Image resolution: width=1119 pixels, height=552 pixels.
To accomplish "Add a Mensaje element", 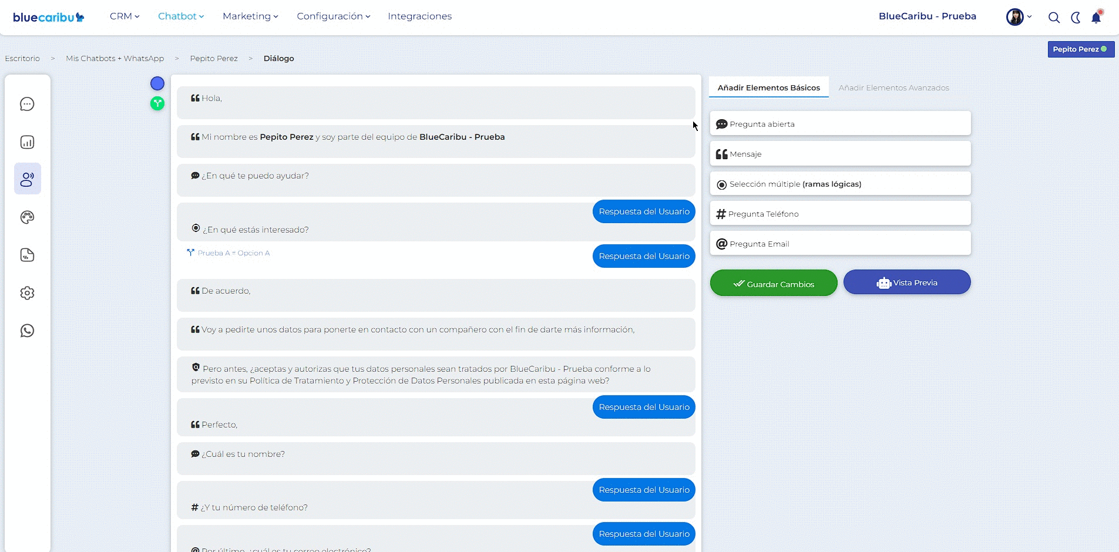I will click(840, 154).
